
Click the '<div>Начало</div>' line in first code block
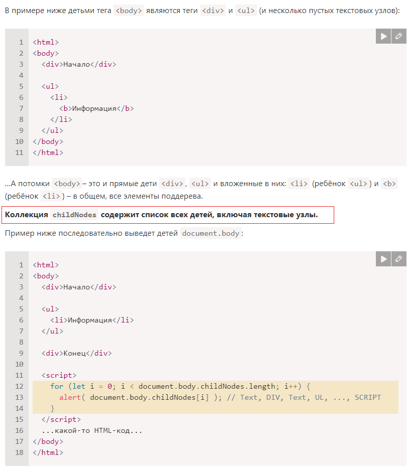(79, 64)
